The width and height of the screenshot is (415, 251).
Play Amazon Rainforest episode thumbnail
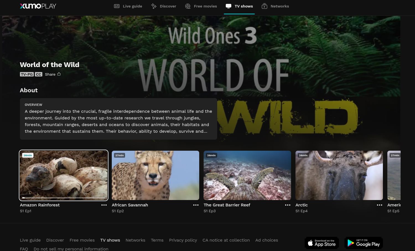click(64, 175)
